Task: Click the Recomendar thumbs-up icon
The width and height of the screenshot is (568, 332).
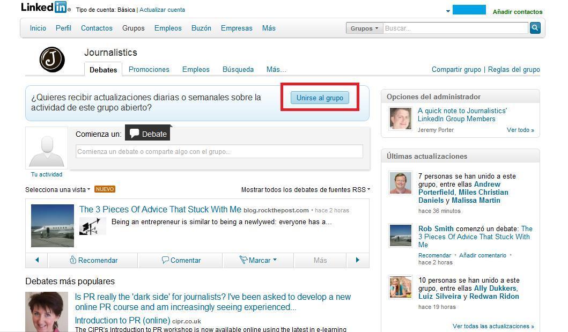Action: pos(73,260)
